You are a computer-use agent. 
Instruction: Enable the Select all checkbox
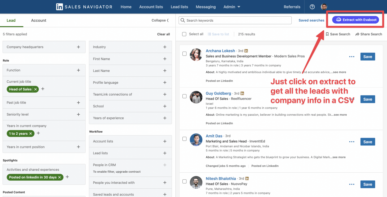pyautogui.click(x=184, y=34)
